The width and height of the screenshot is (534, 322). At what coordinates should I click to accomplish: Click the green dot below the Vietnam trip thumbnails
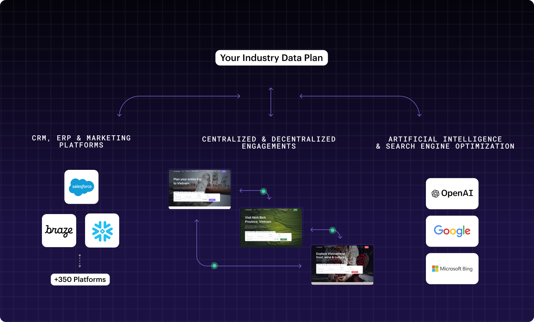tap(214, 266)
